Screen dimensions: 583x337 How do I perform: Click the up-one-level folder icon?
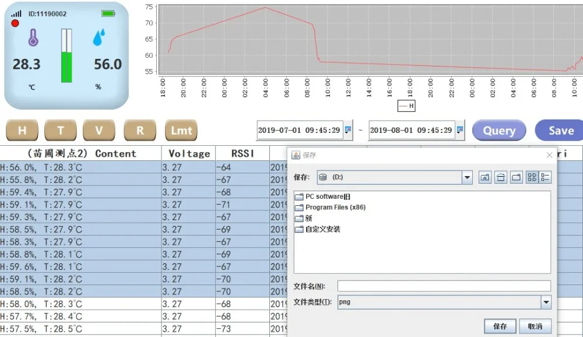click(485, 177)
